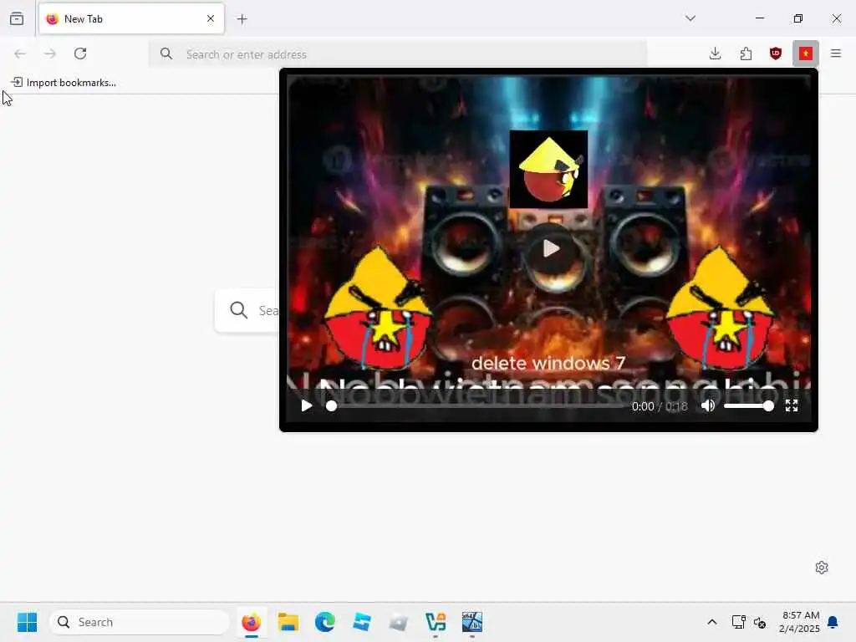Open the clock showing 8:57 AM
The width and height of the screenshot is (856, 642).
(800, 622)
